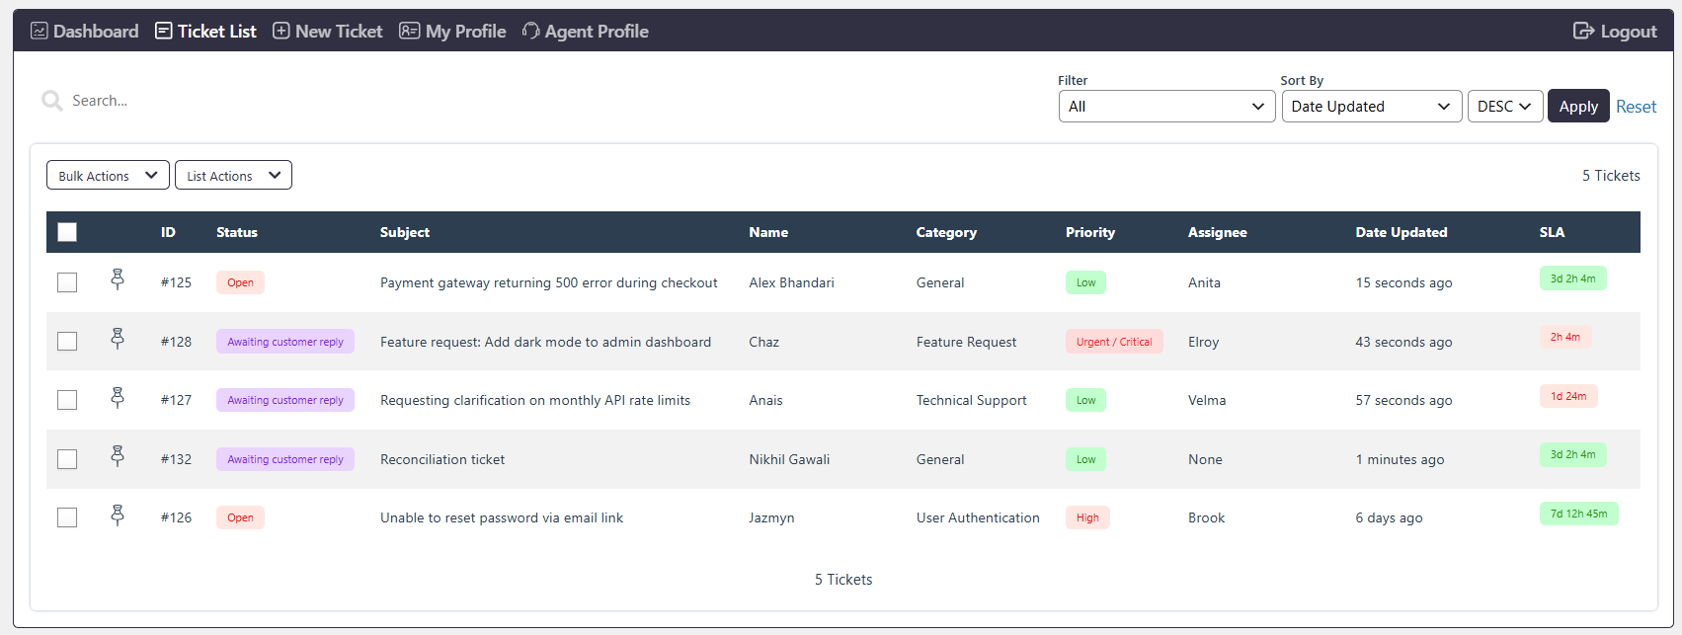Viewport: 1682px width, 635px height.
Task: Open the dark mode feature request ticket
Action: click(545, 342)
